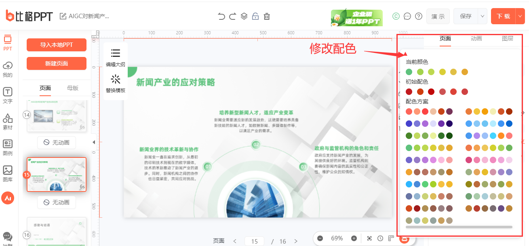
Task: Open the layers stacking icon in toolbar
Action: click(x=244, y=16)
